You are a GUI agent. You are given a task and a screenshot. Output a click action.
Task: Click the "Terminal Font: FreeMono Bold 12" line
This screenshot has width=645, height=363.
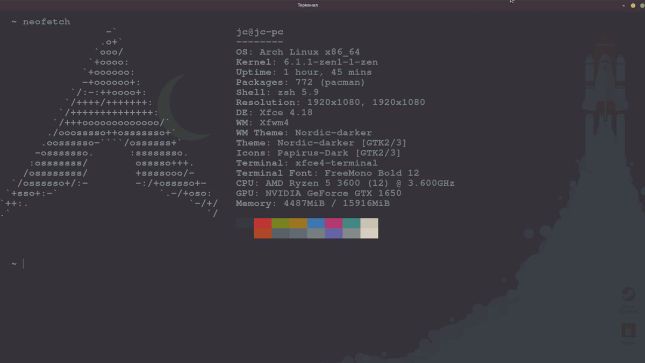[x=327, y=173]
